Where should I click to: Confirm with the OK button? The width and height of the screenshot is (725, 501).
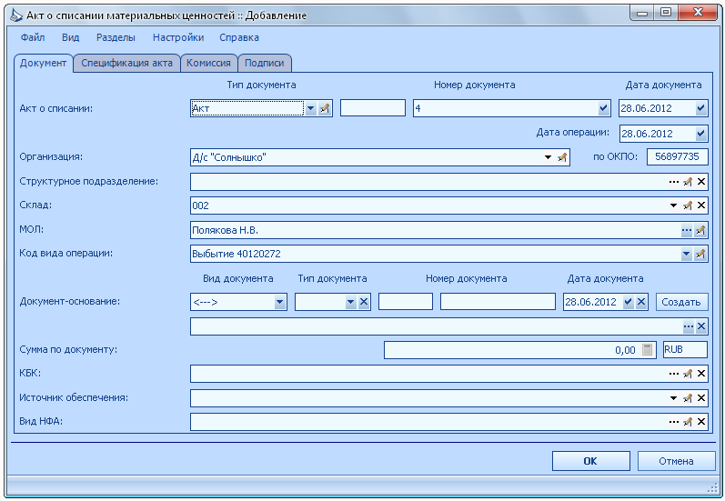pyautogui.click(x=590, y=461)
